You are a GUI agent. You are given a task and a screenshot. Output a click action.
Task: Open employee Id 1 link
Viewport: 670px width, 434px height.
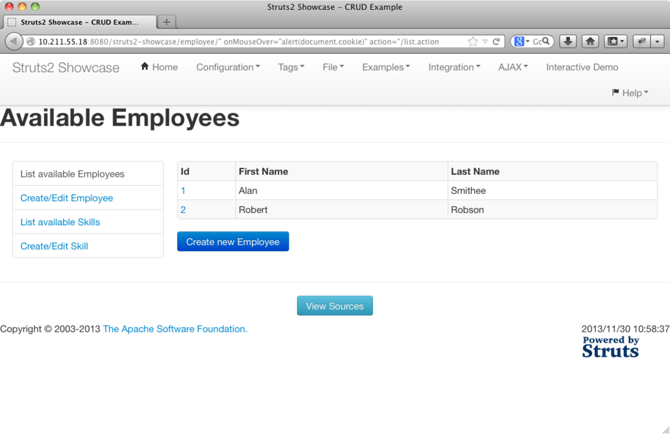coord(183,190)
